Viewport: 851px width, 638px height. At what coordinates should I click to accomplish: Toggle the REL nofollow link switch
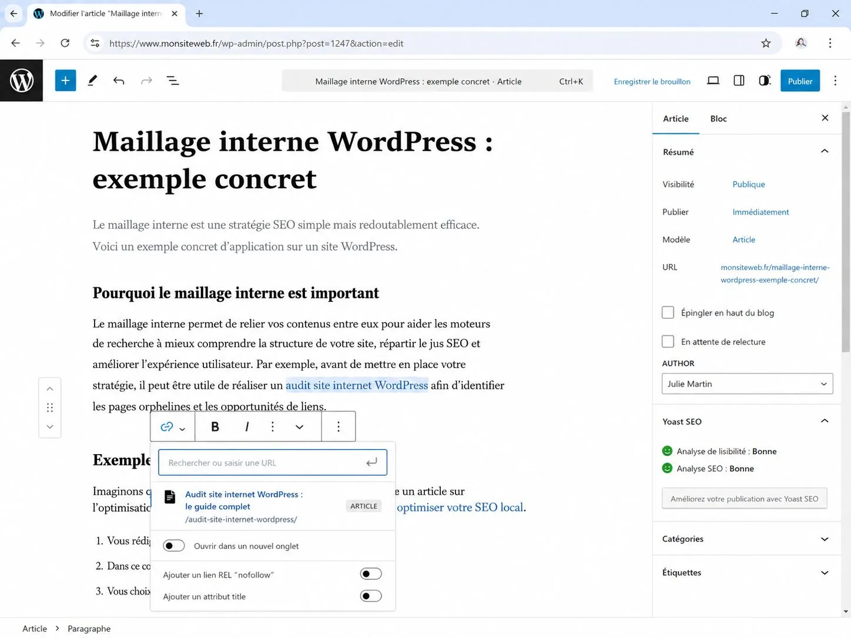coord(371,574)
